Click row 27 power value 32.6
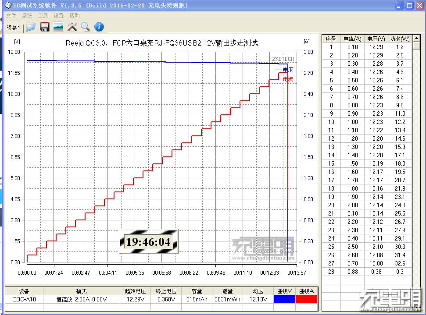This screenshot has height=315, width=426. 400,263
